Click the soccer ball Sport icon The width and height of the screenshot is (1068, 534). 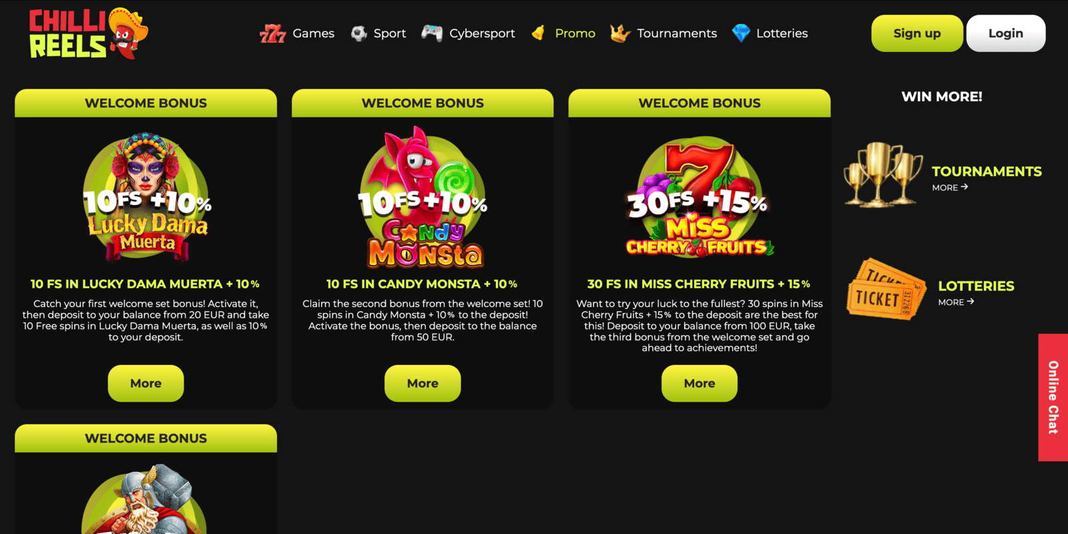[x=359, y=33]
